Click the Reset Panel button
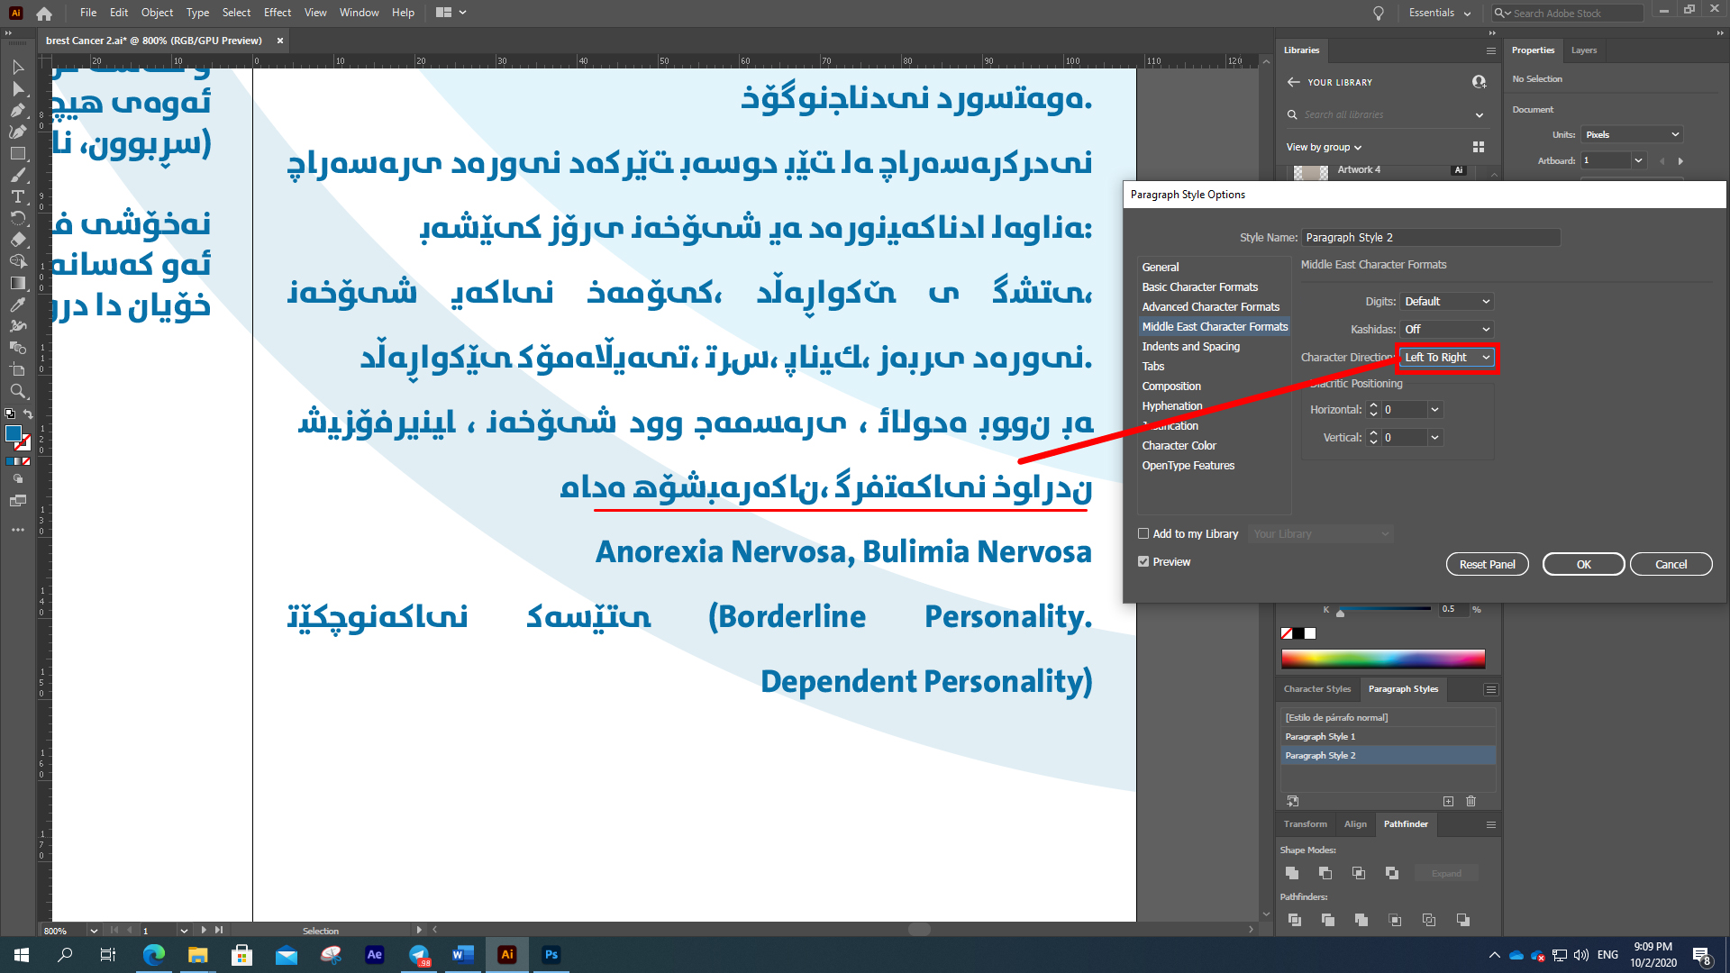Screen dimensions: 1730x973 point(1487,563)
